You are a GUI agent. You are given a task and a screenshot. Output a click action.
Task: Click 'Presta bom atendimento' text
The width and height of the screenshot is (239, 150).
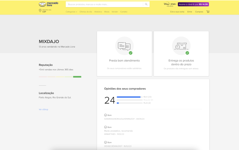124,61
